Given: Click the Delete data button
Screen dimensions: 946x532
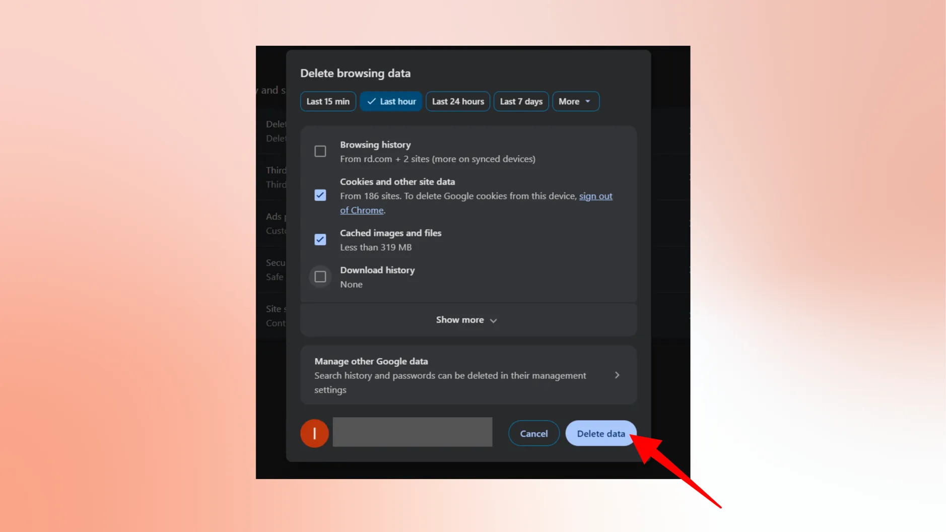Looking at the screenshot, I should [x=600, y=433].
